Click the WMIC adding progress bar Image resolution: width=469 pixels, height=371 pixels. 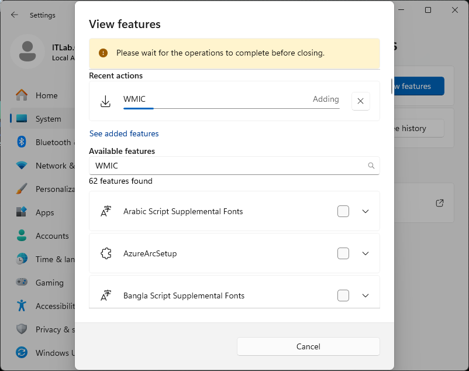231,108
